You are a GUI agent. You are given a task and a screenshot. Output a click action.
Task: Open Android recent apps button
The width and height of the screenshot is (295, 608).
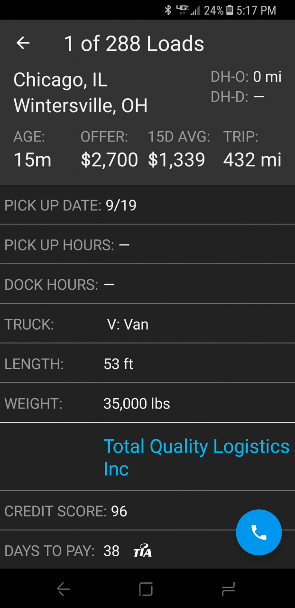click(228, 589)
